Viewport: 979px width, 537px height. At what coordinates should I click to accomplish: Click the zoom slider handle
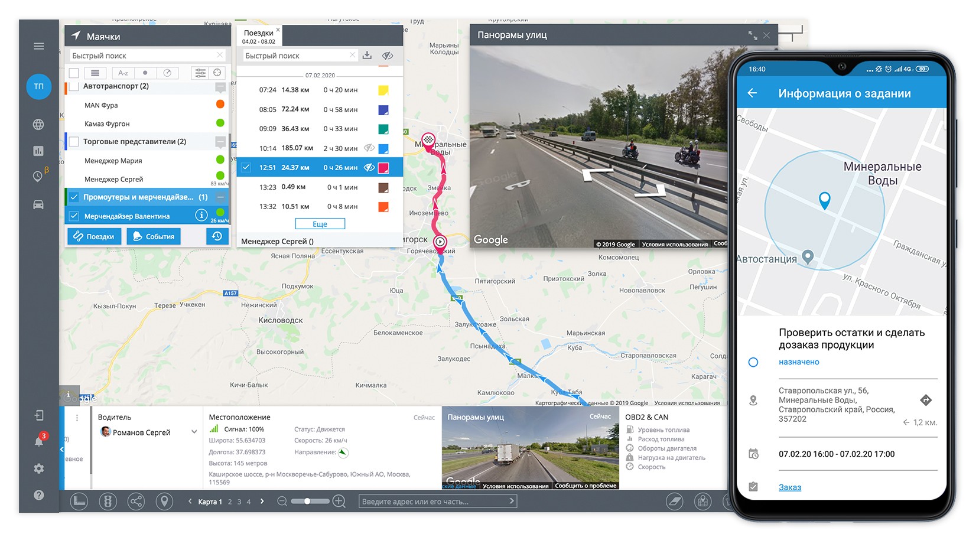307,502
